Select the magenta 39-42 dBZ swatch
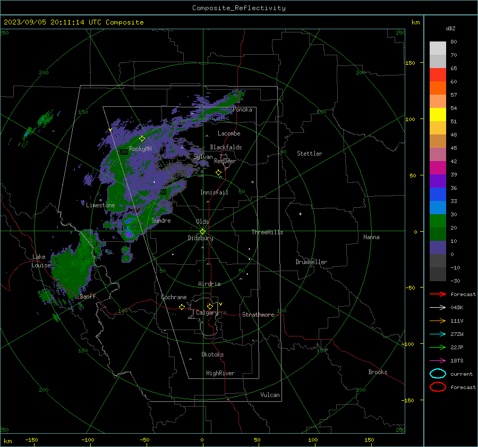The height and width of the screenshot is (447, 478). click(438, 168)
